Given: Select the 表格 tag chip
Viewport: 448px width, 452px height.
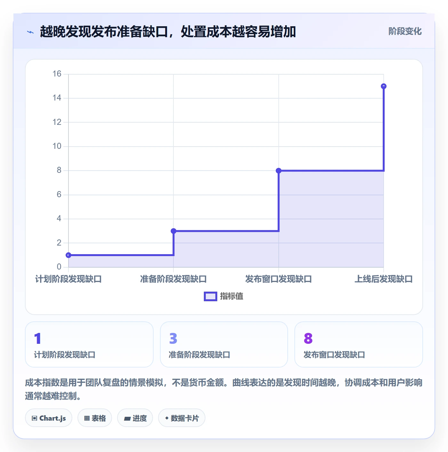Looking at the screenshot, I should [x=95, y=418].
